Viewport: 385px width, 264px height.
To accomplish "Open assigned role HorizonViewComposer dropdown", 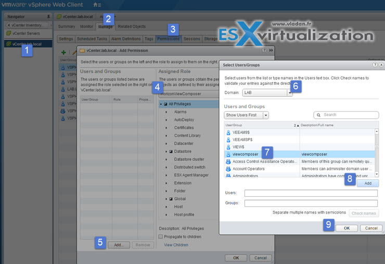I will coord(189,94).
